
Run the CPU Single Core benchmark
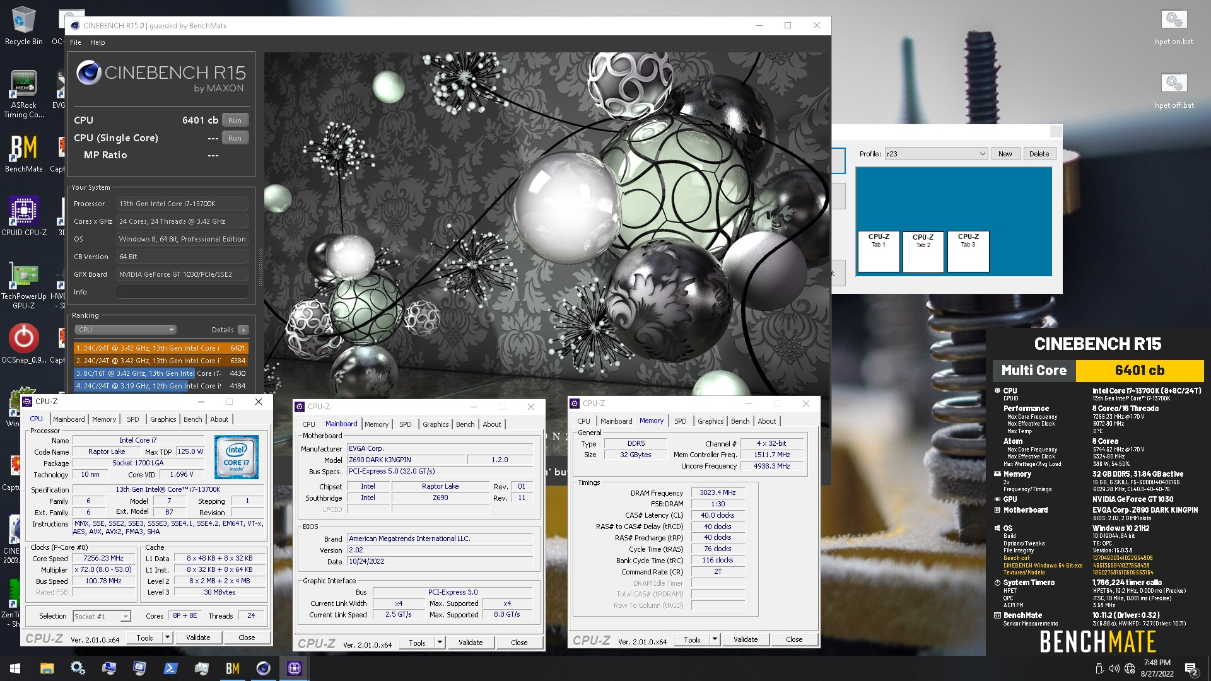(235, 138)
